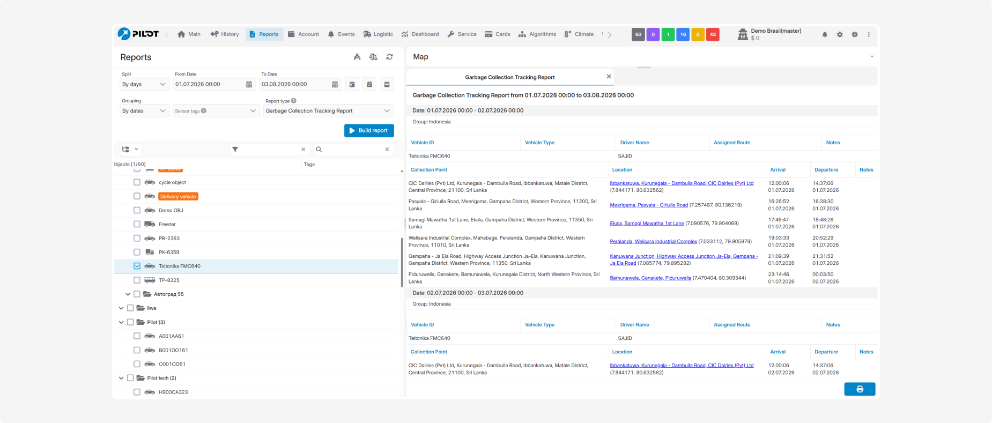The width and height of the screenshot is (992, 423).
Task: Check the cycle object checkbox
Action: [137, 182]
